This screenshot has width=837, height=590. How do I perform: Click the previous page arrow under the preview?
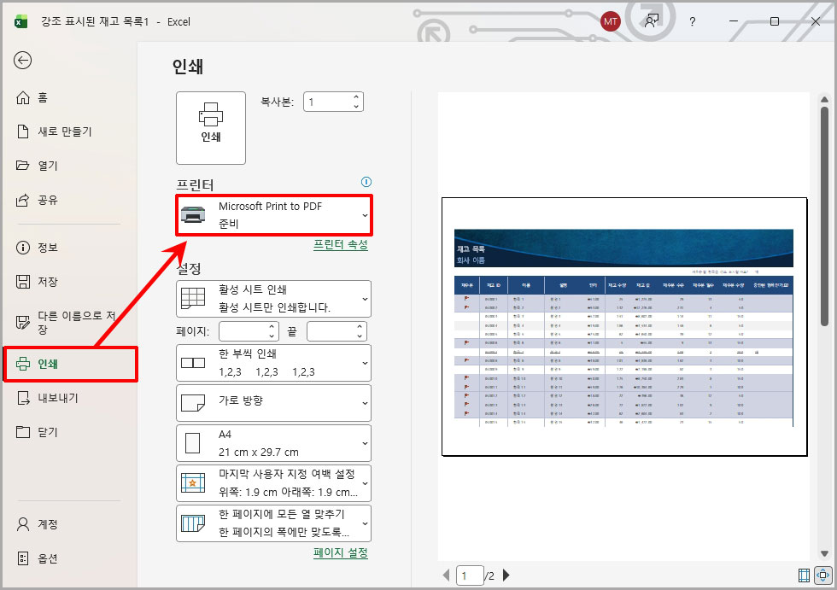(x=446, y=575)
